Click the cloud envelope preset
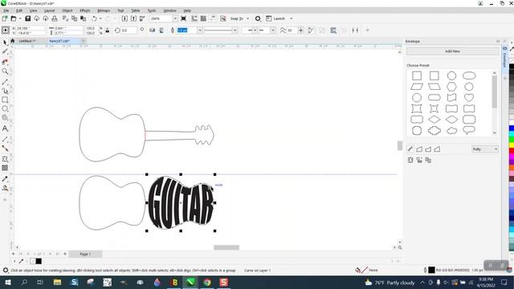Image resolution: width=514 pixels, height=289 pixels. [x=451, y=130]
